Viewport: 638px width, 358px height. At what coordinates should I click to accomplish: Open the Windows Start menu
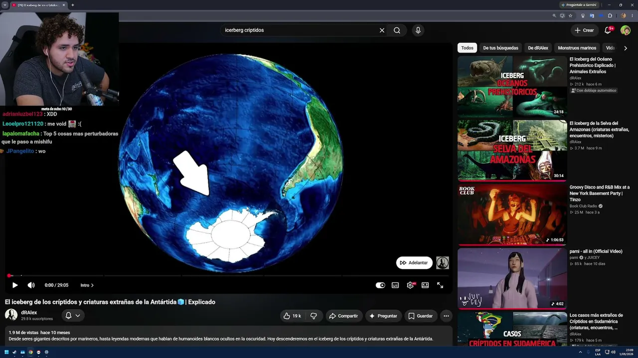6,352
